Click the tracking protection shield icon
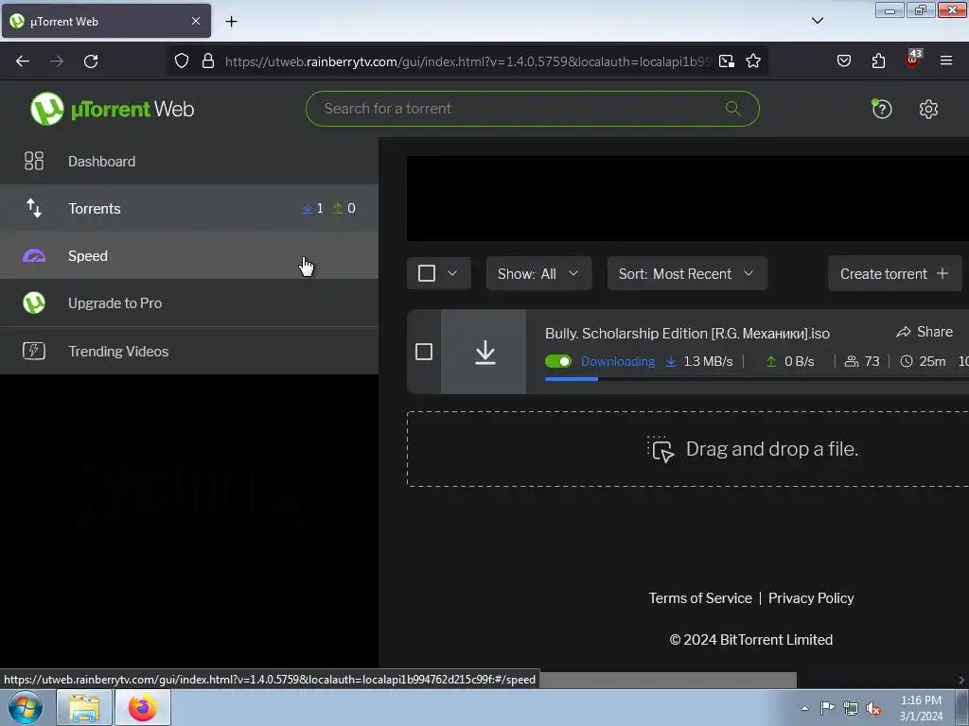 click(x=181, y=61)
